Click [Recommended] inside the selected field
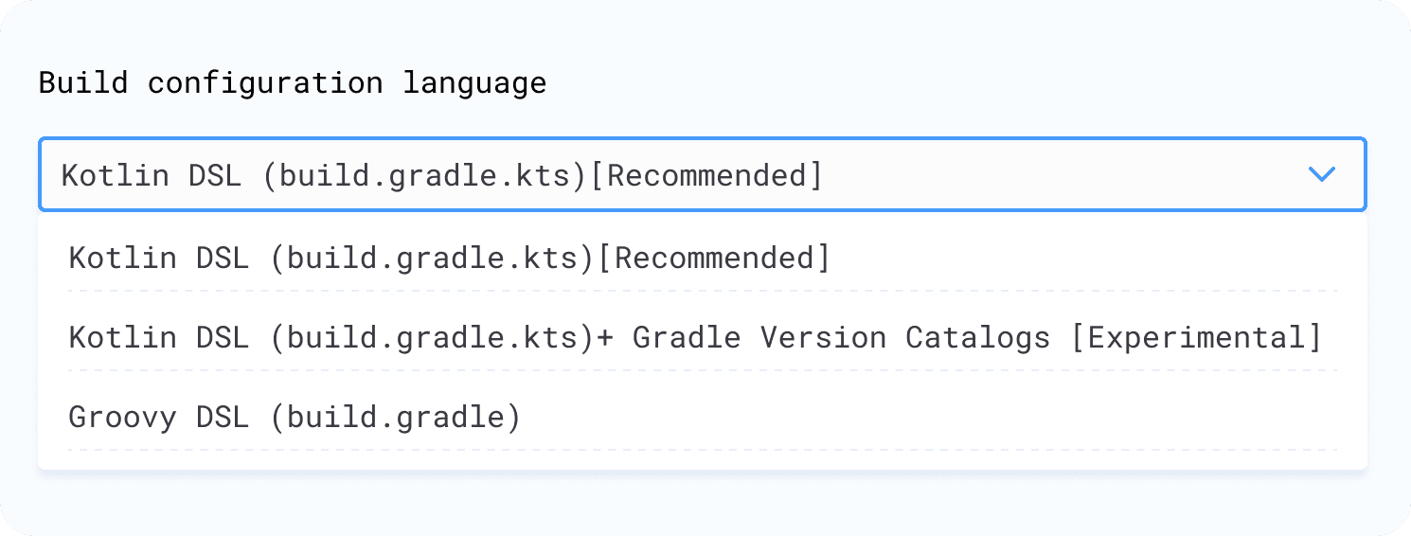This screenshot has height=536, width=1411. (706, 175)
